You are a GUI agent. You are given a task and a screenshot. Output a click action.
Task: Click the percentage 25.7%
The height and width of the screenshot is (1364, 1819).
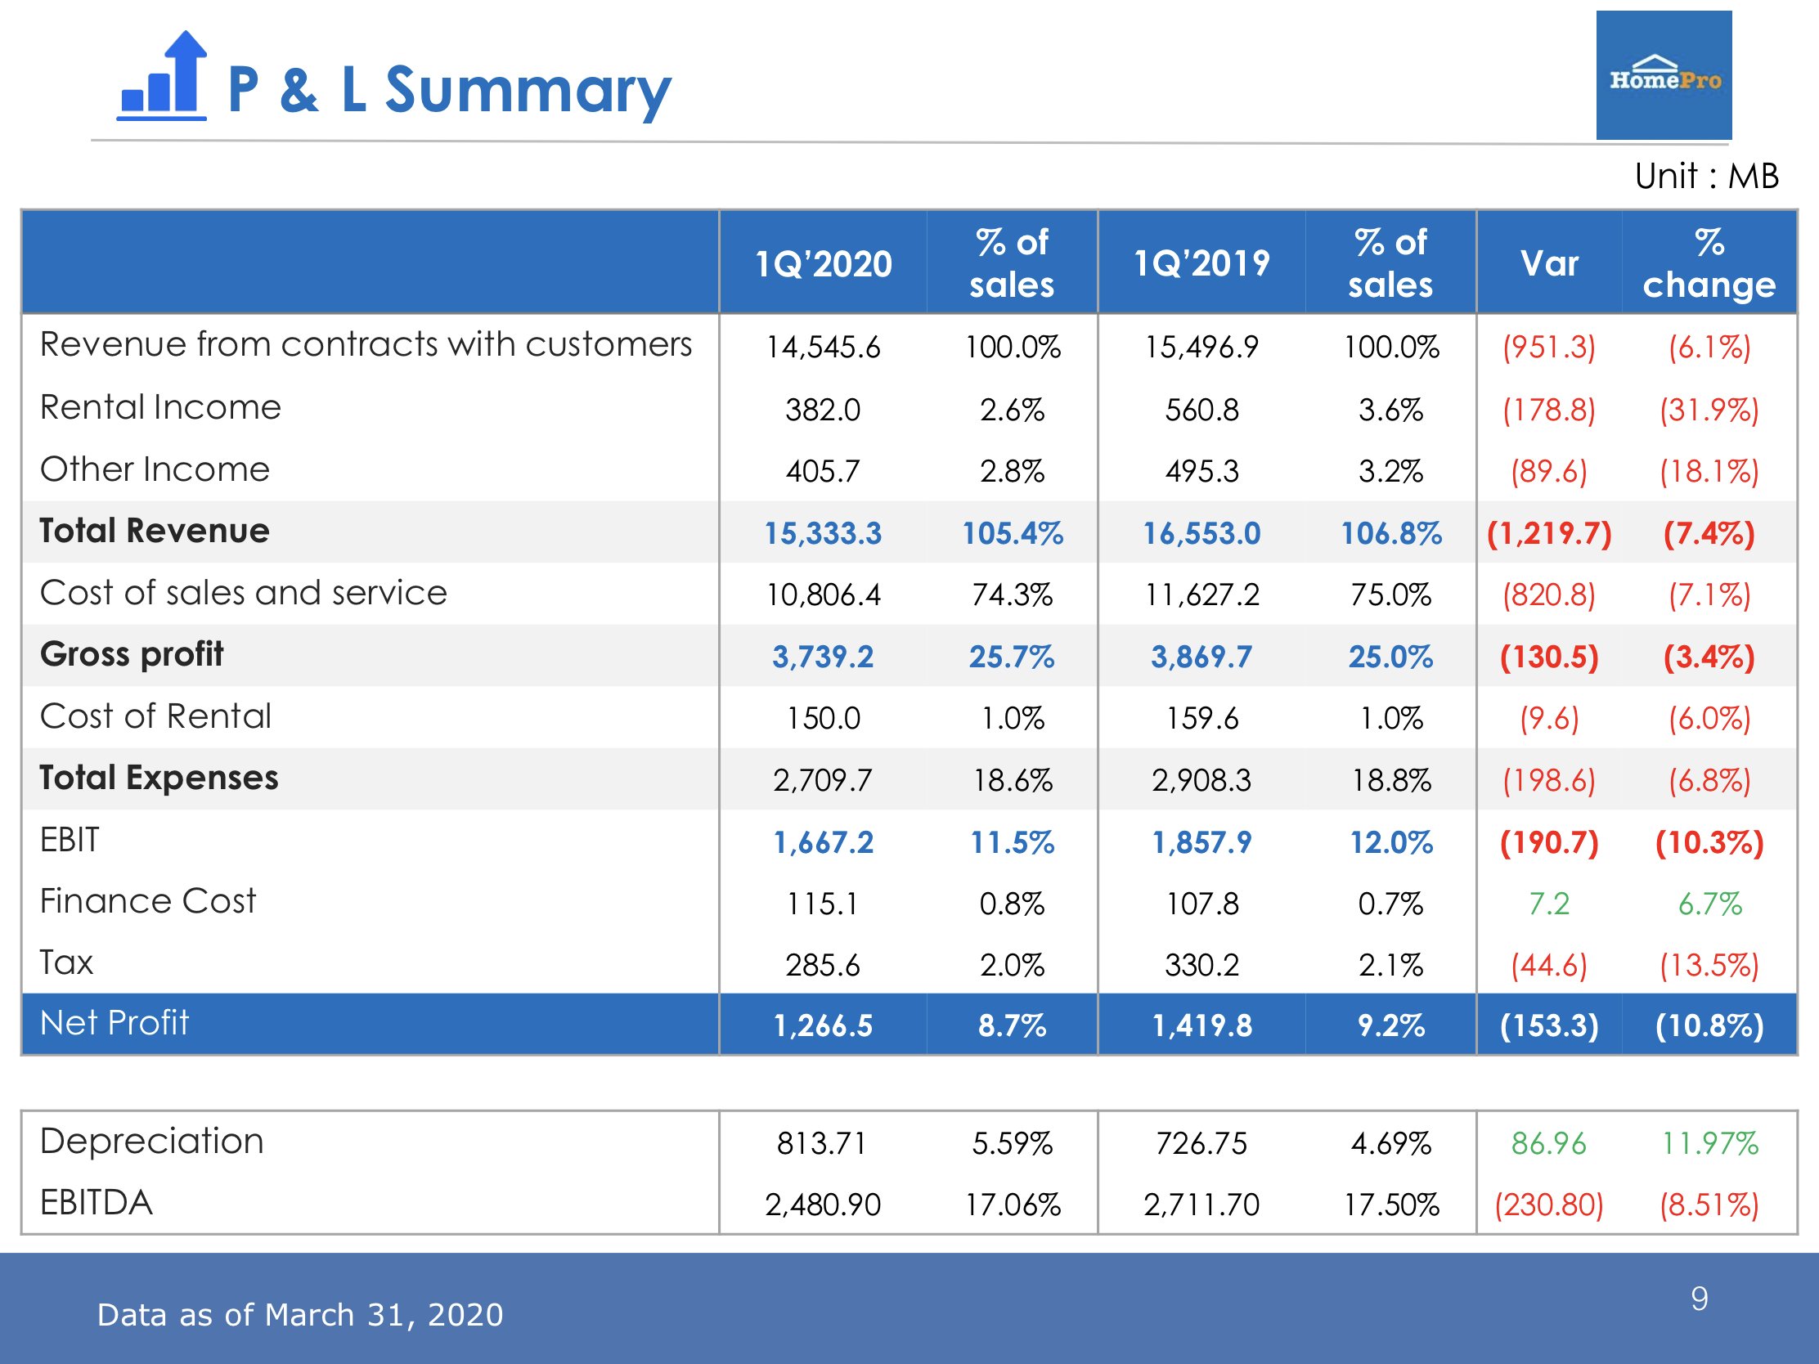[x=1013, y=657]
